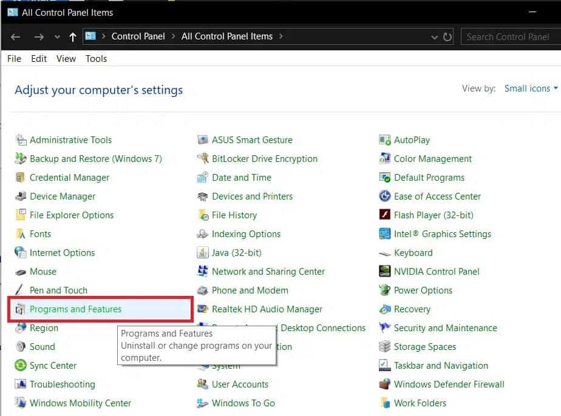561x416 pixels.
Task: Open the File menu
Action: click(15, 59)
